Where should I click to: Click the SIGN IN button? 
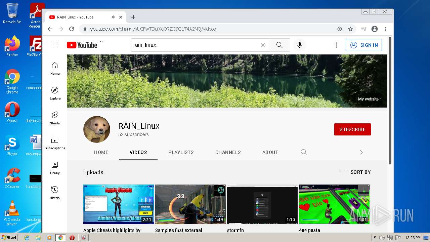[x=364, y=45]
